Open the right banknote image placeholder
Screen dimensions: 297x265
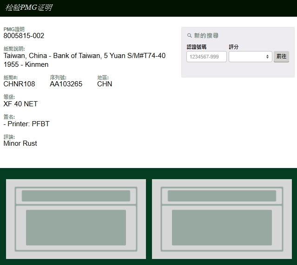(222, 219)
